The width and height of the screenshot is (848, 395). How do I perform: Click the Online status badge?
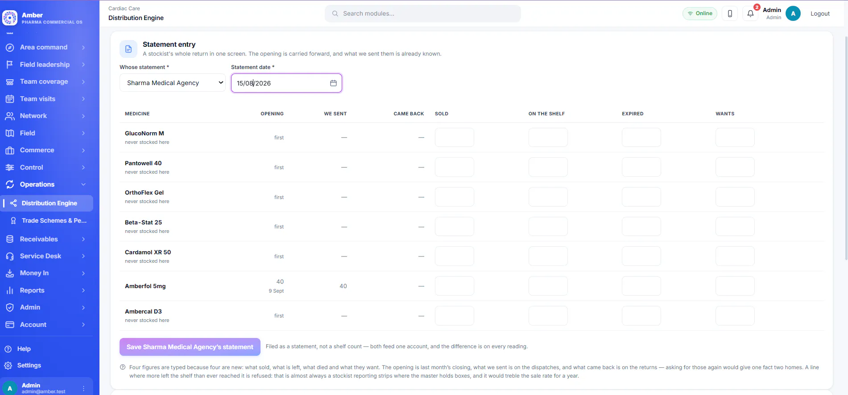[x=700, y=13]
